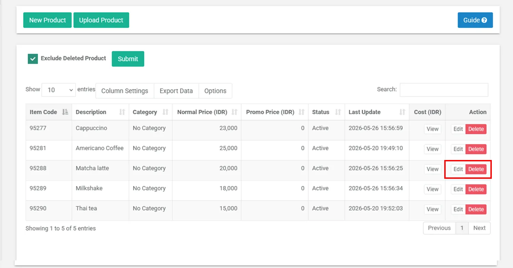This screenshot has width=513, height=268.
Task: Click timestamp 2026-05-26 15:56:59
Action: click(376, 128)
